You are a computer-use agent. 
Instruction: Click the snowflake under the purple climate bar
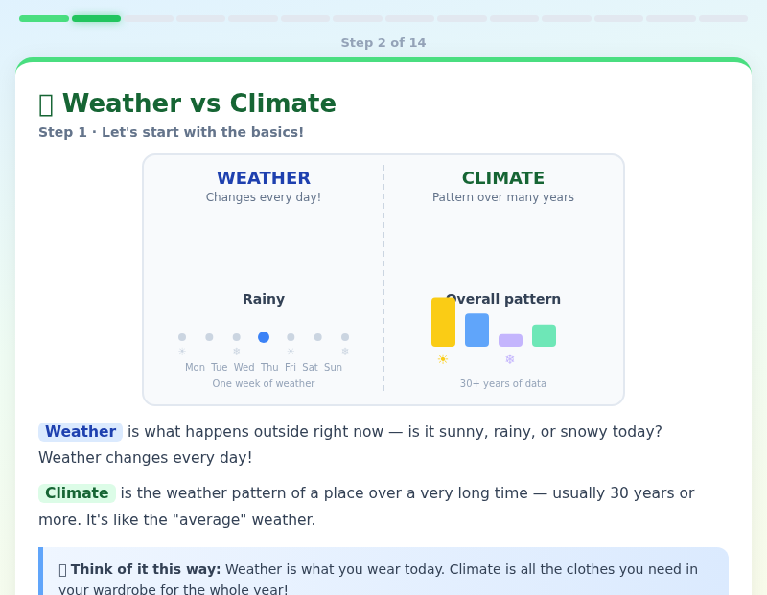point(509,359)
